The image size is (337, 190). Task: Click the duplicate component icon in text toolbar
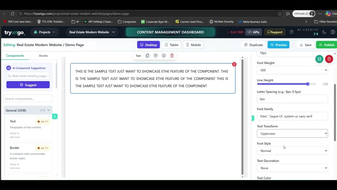pos(147,56)
